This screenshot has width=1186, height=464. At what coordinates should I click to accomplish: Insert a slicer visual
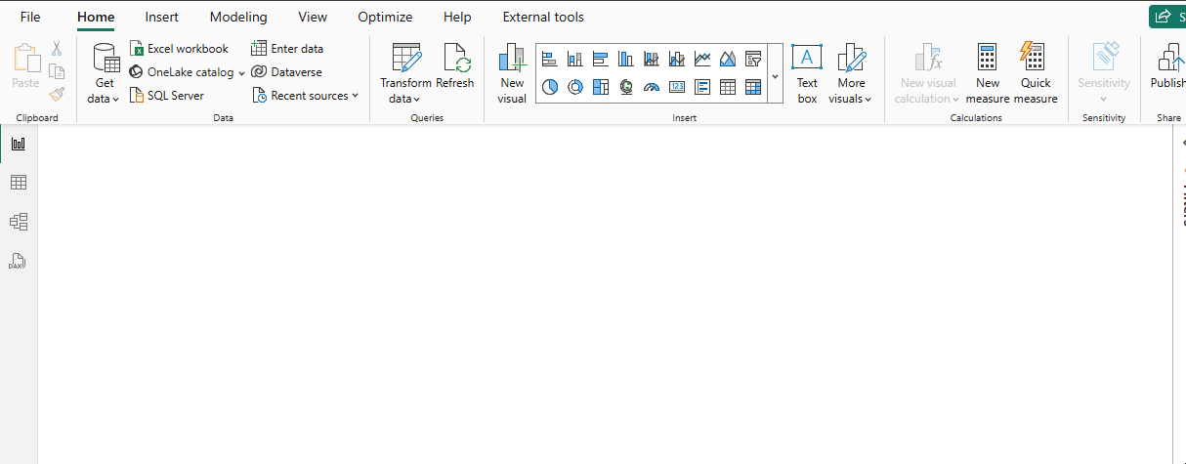pos(752,59)
